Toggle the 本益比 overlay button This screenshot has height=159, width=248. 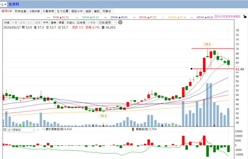click(x=70, y=22)
